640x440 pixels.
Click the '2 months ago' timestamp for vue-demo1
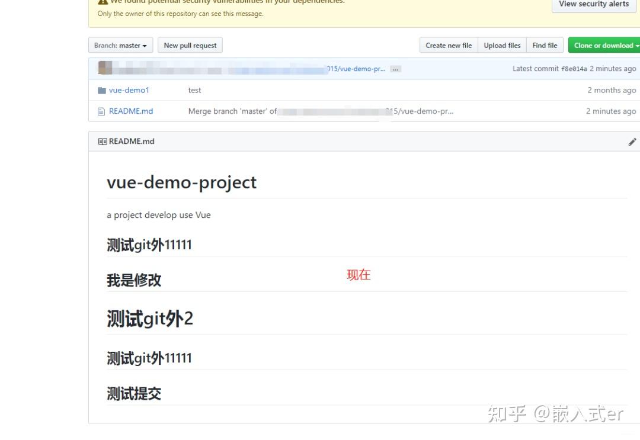pyautogui.click(x=612, y=90)
